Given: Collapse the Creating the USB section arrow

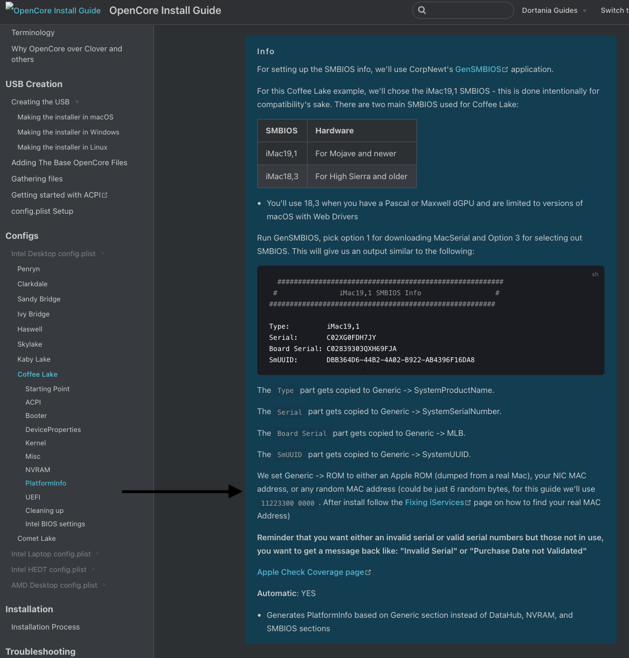Looking at the screenshot, I should click(x=78, y=102).
